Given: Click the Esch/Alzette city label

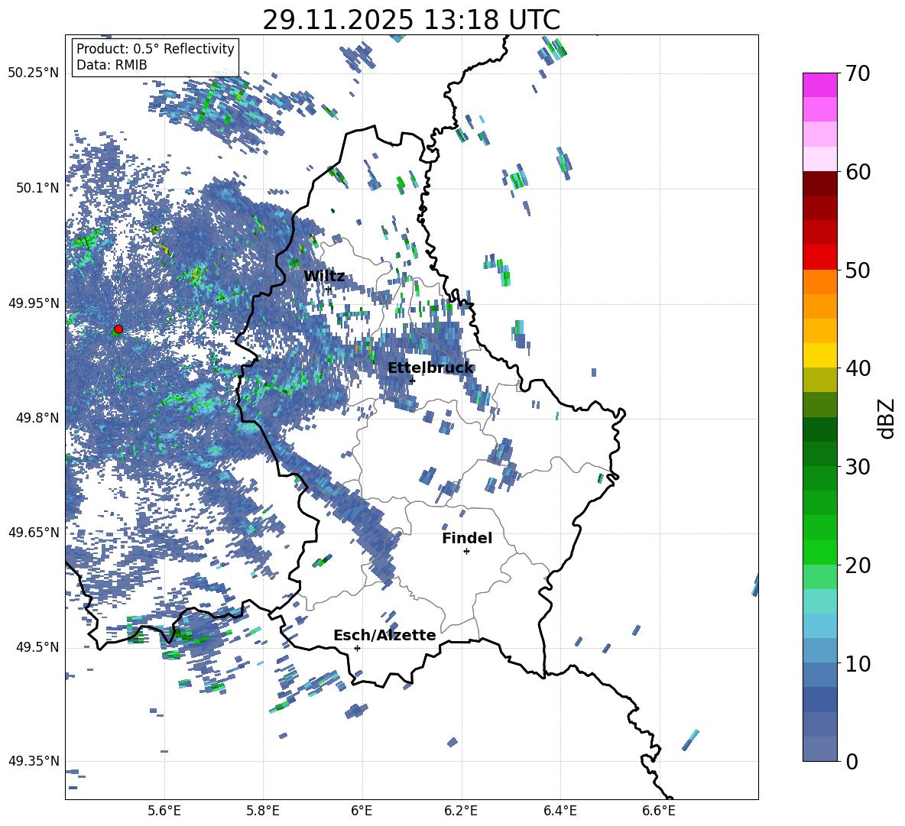Looking at the screenshot, I should [x=384, y=635].
